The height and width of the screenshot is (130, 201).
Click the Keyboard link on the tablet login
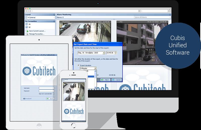(29, 99)
